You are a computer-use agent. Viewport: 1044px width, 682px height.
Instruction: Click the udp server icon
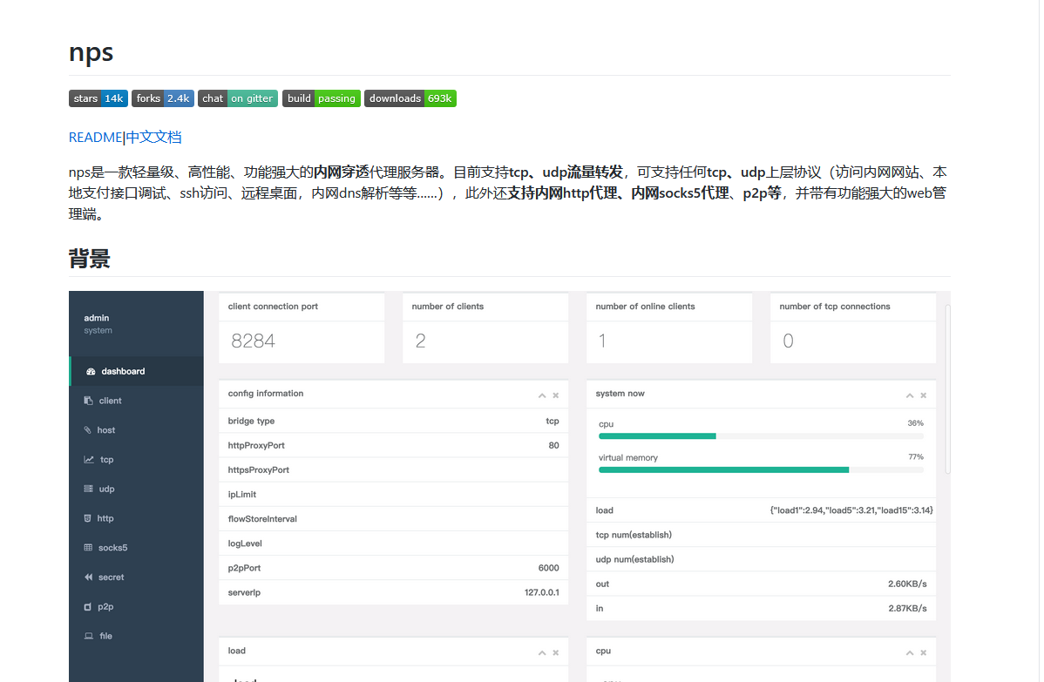[88, 489]
